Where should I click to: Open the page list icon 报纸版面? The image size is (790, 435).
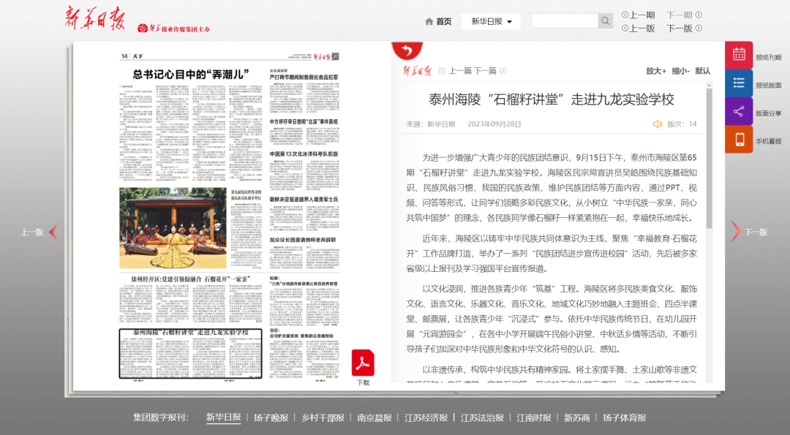(739, 83)
